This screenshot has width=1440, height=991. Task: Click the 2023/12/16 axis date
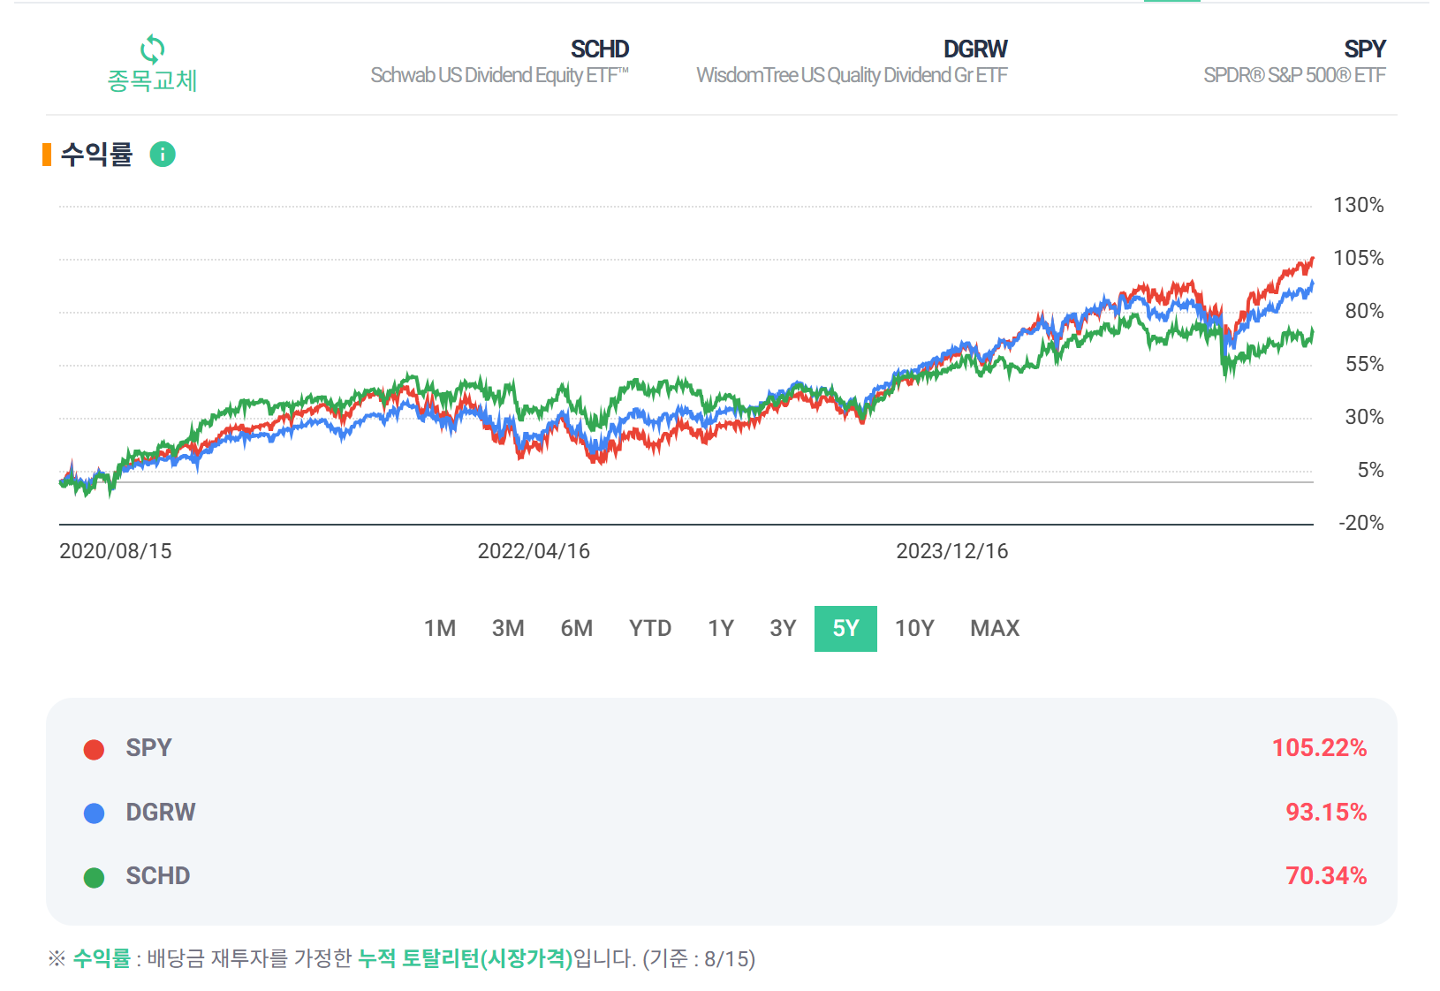tap(952, 551)
